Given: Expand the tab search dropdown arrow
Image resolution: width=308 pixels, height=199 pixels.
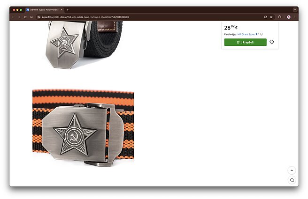Looking at the screenshot, I should pos(295,9).
